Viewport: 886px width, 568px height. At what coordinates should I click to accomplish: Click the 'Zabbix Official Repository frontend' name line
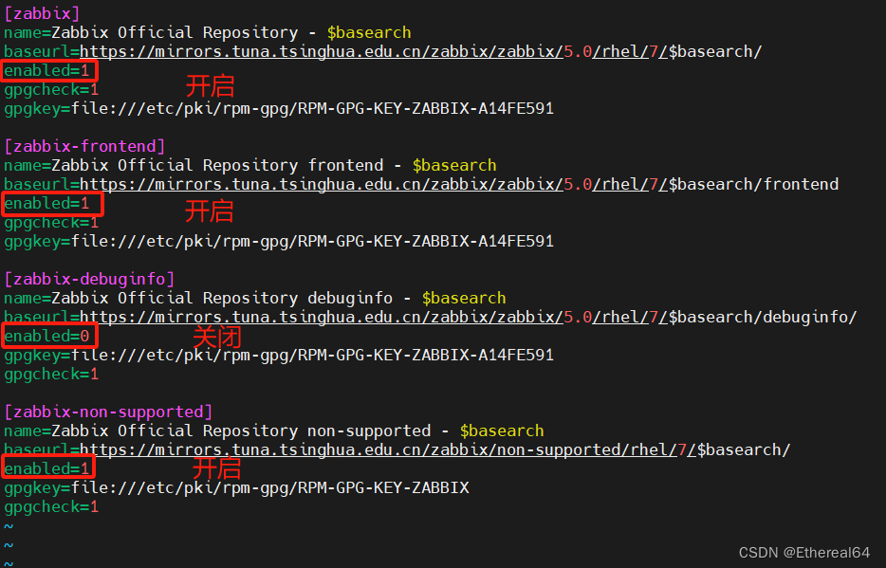(250, 165)
